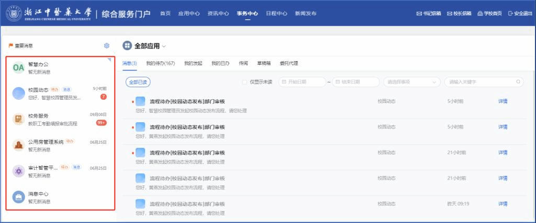The image size is (536, 223).
Task: Click the 审计智管平台 sidebar icon
Action: coord(18,171)
